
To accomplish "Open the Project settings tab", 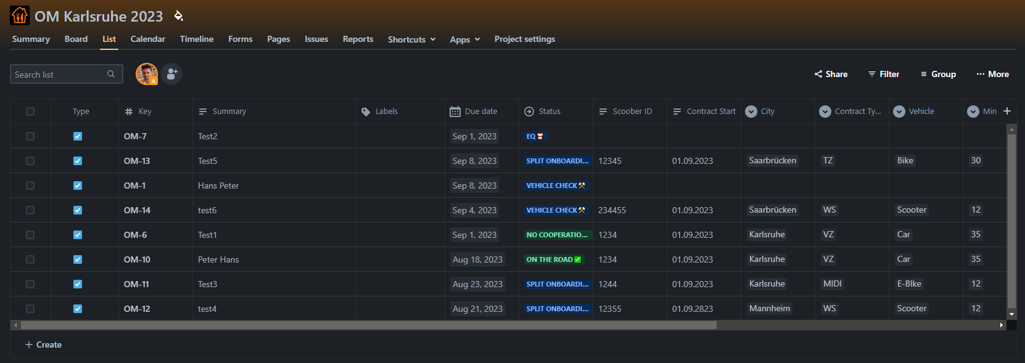I will click(x=525, y=39).
